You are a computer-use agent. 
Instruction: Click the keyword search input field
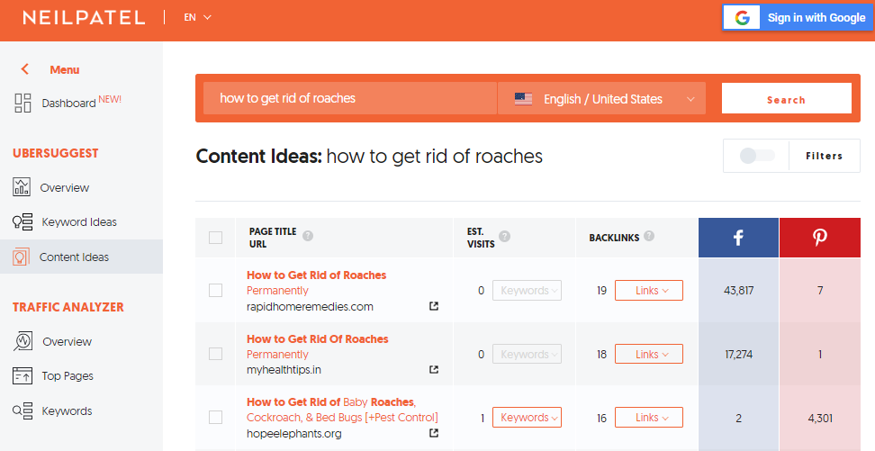click(350, 99)
